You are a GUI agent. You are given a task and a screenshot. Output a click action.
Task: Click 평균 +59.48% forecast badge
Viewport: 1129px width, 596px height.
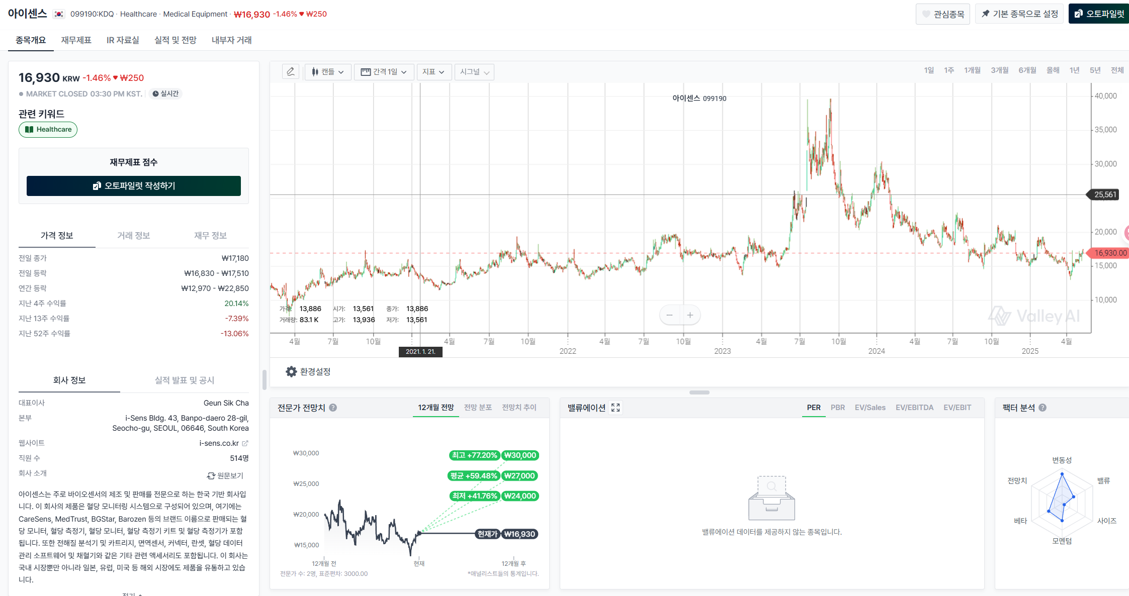(x=474, y=476)
